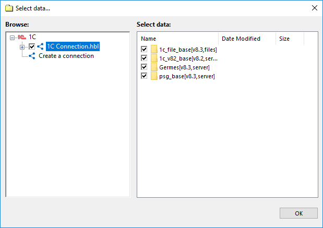Click the folder icon of psg_base

pos(154,76)
